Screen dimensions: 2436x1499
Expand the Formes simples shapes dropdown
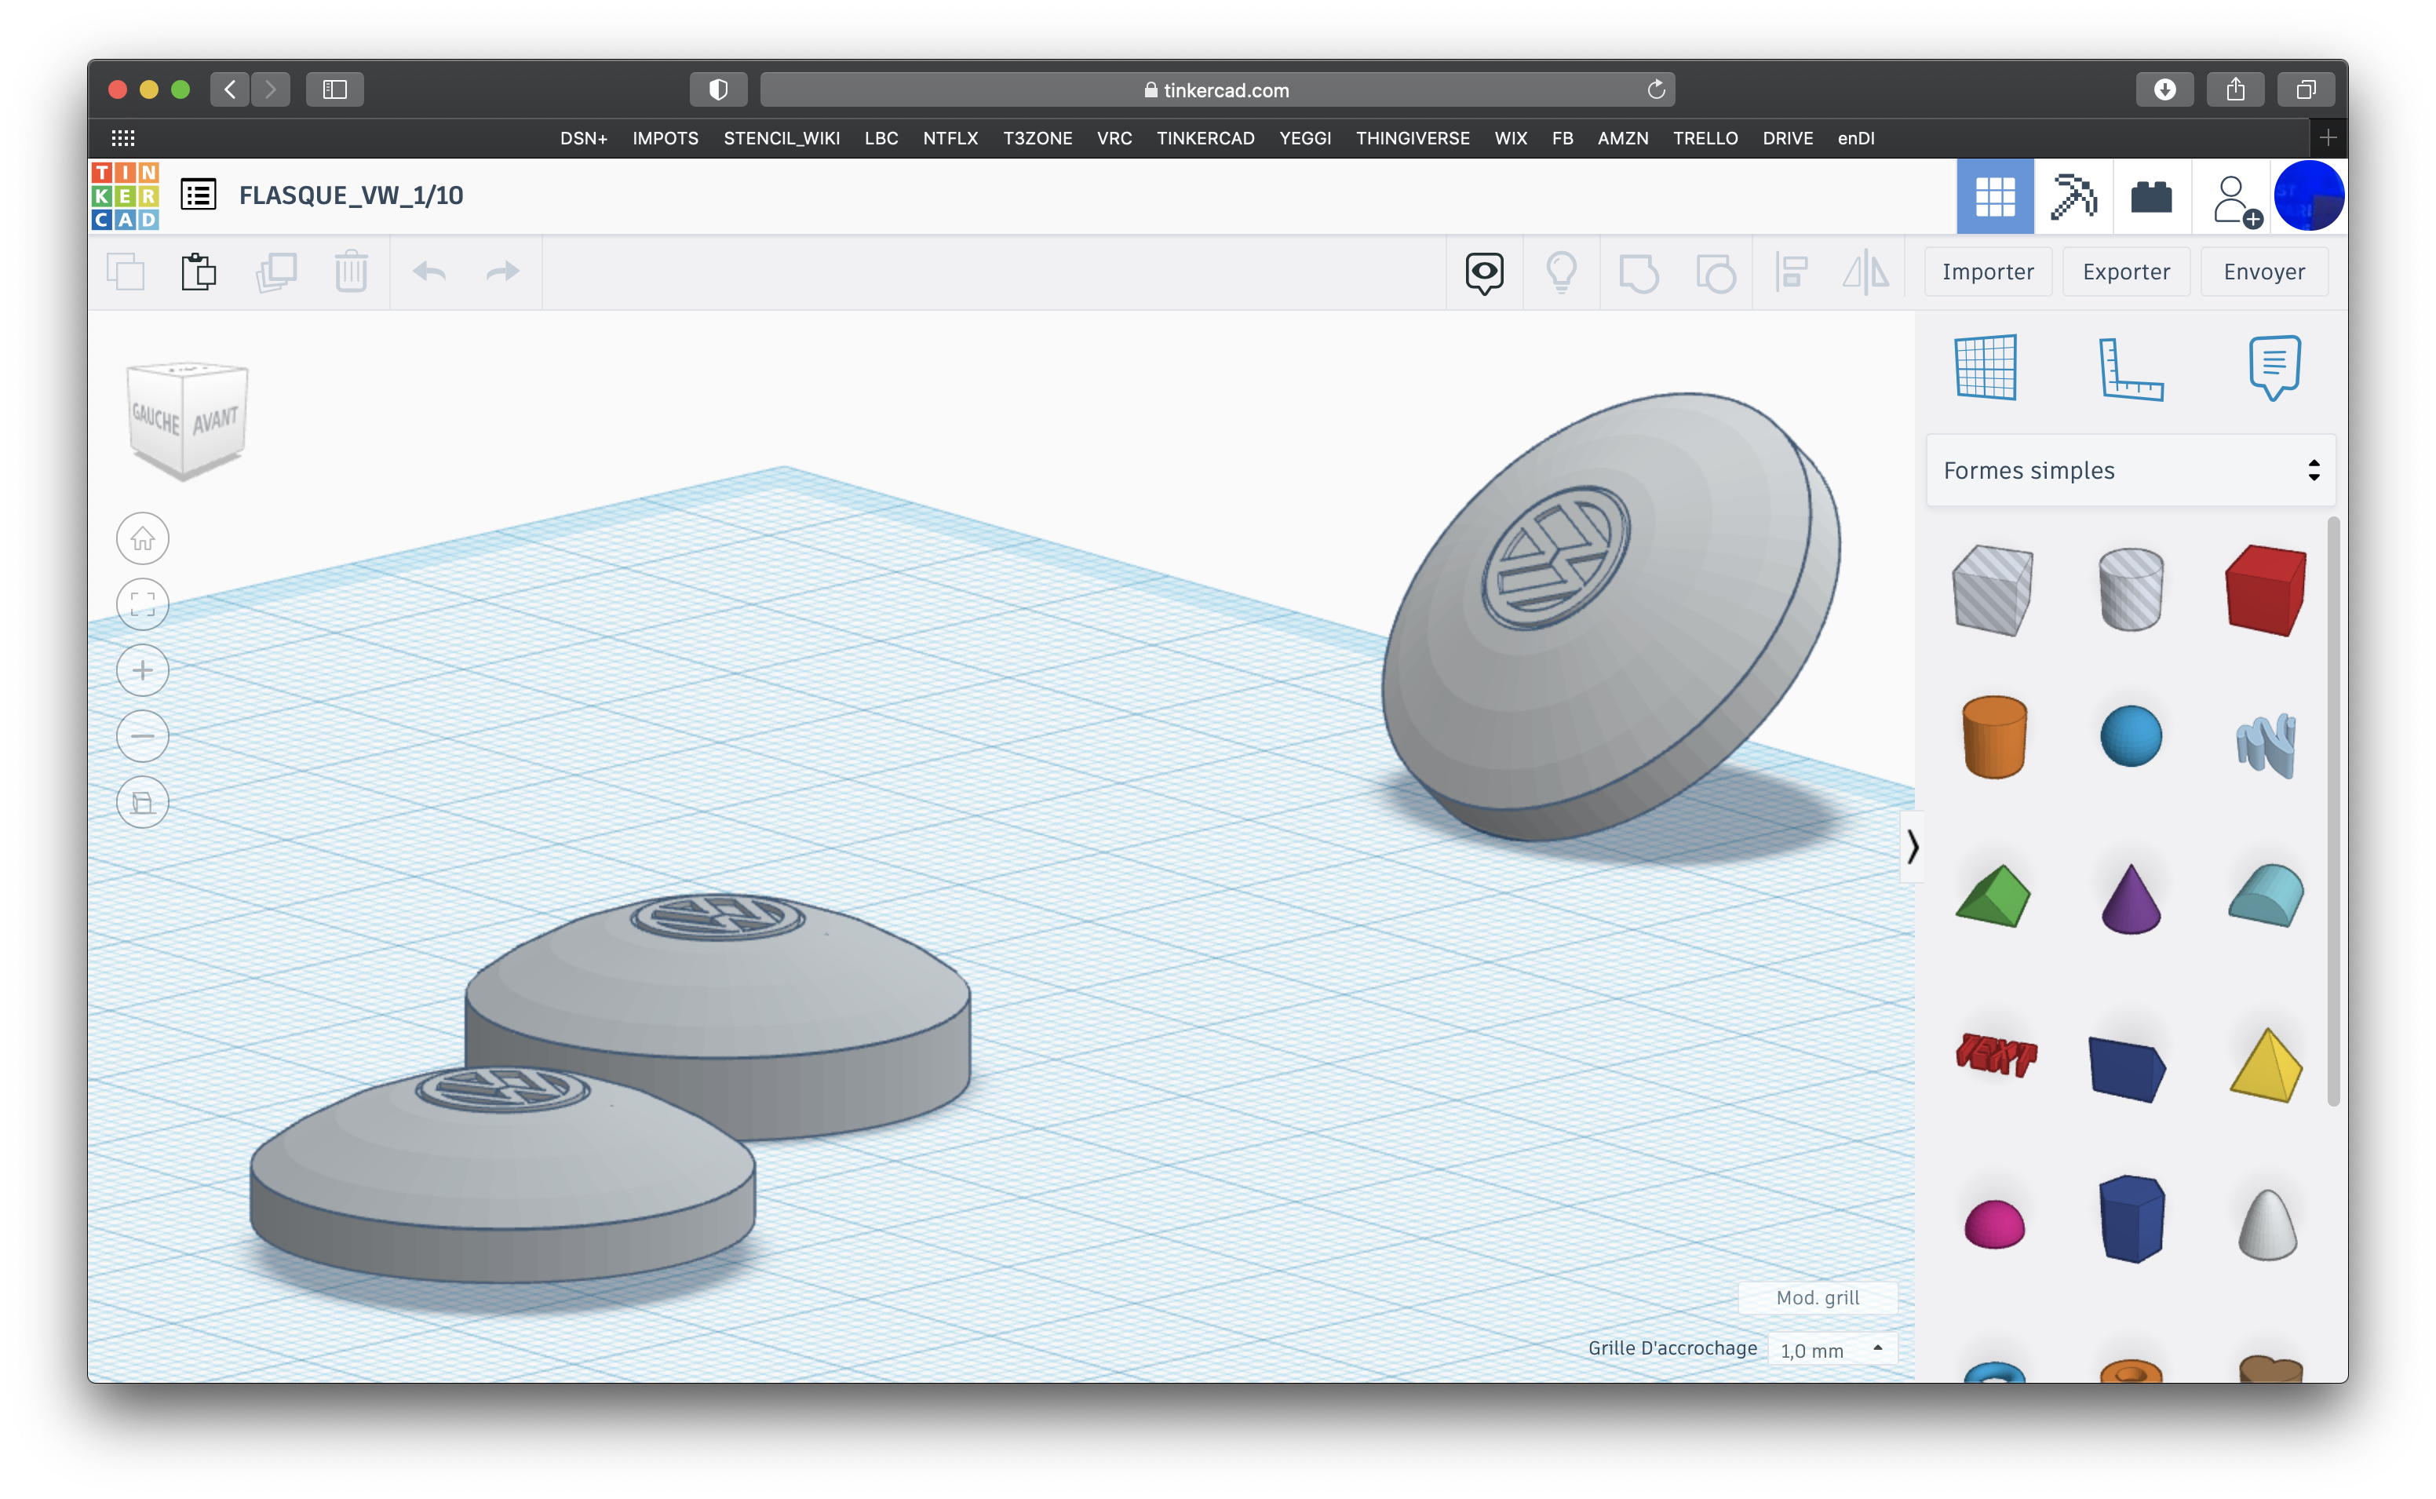click(x=2130, y=470)
